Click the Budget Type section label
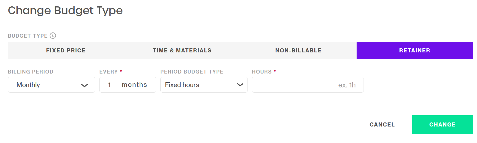Viewport: 477px width, 143px height. 28,36
